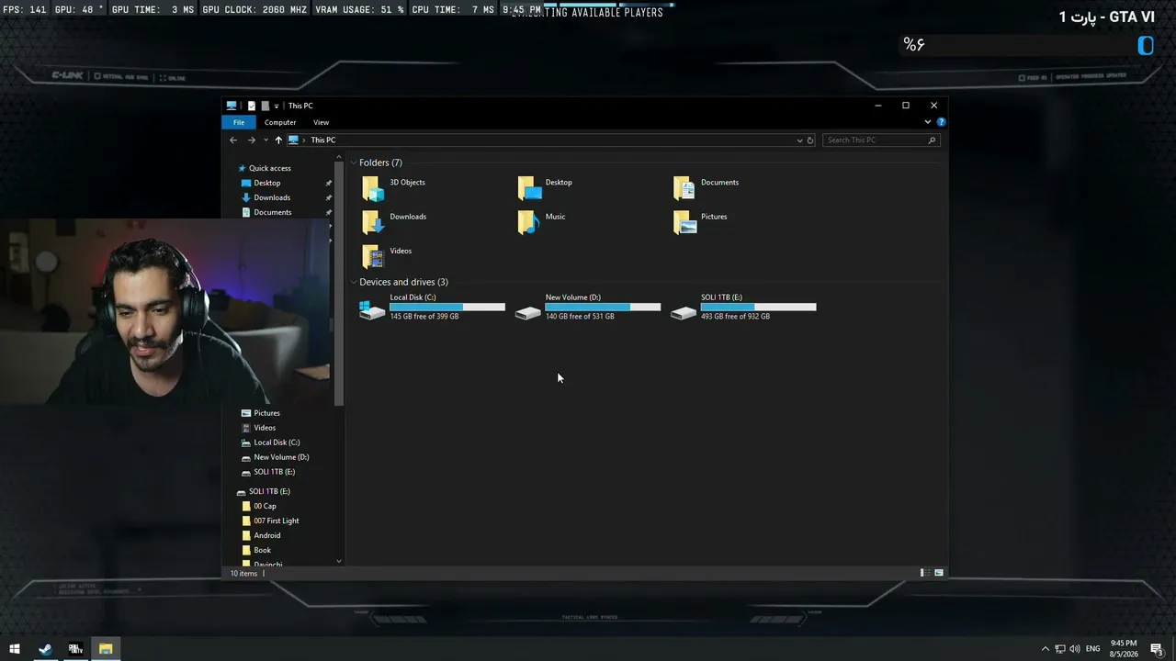The image size is (1176, 661).
Task: Click '140 GB free of 531 GB' text
Action: point(580,317)
